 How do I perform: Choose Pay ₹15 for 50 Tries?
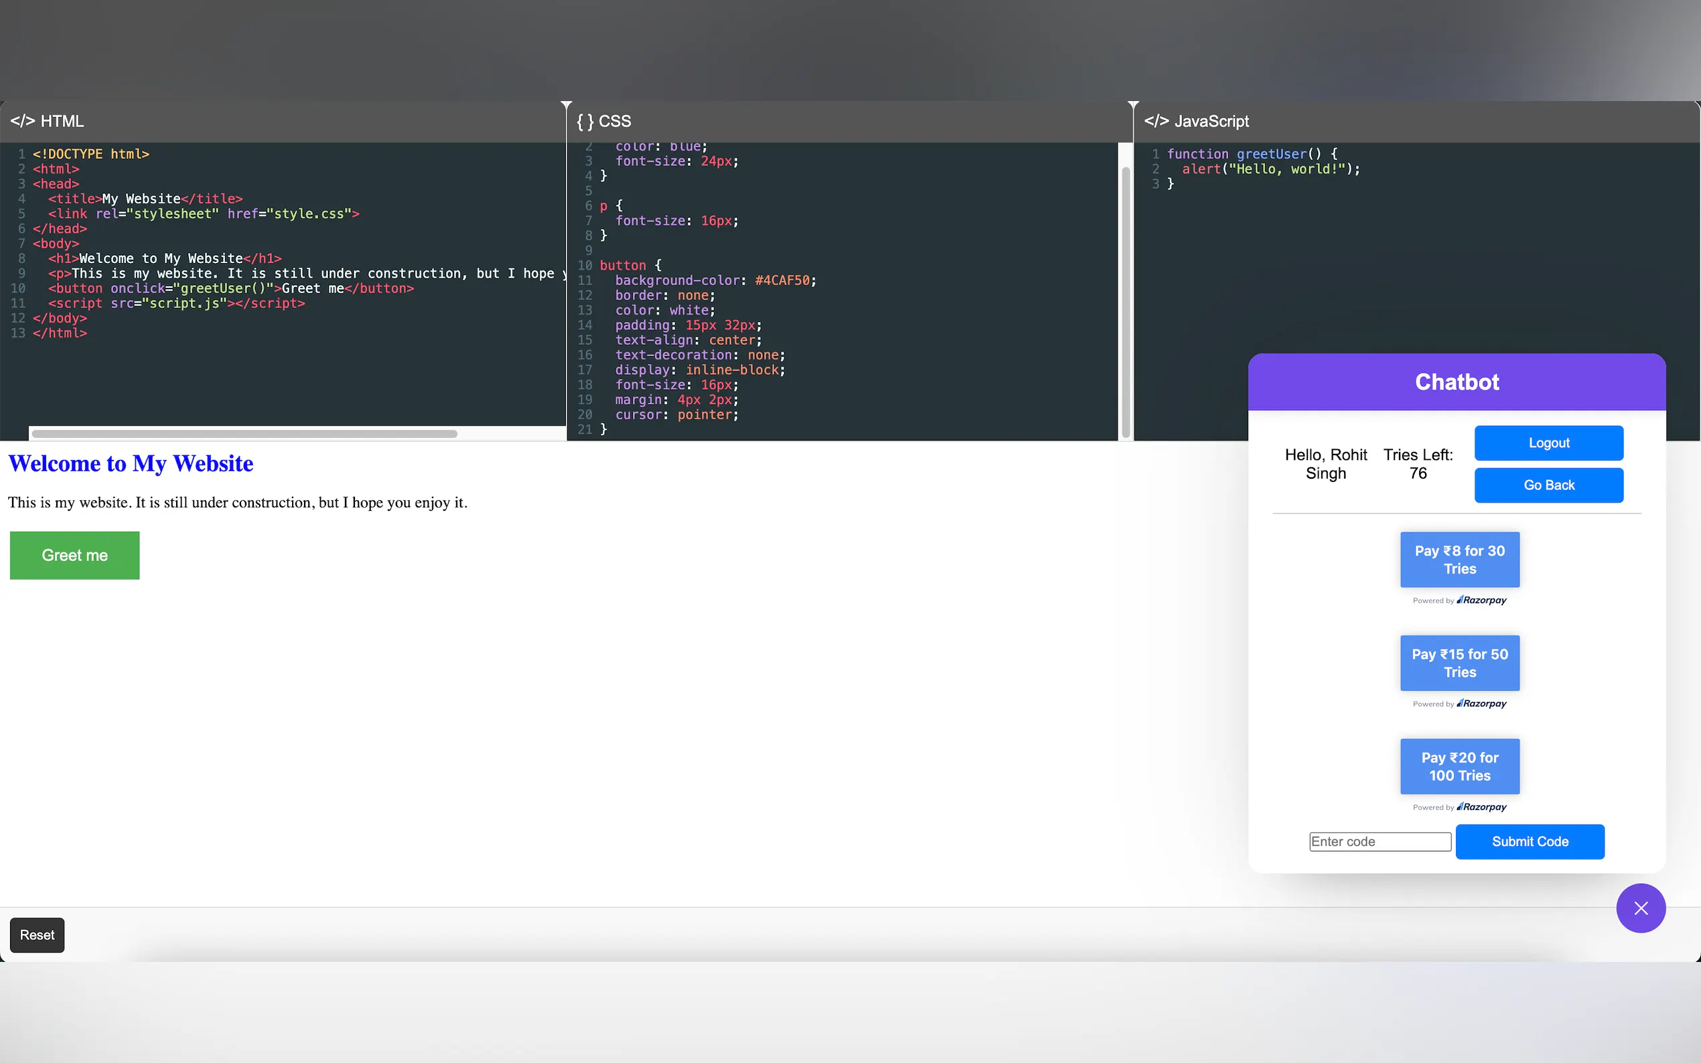pos(1459,663)
